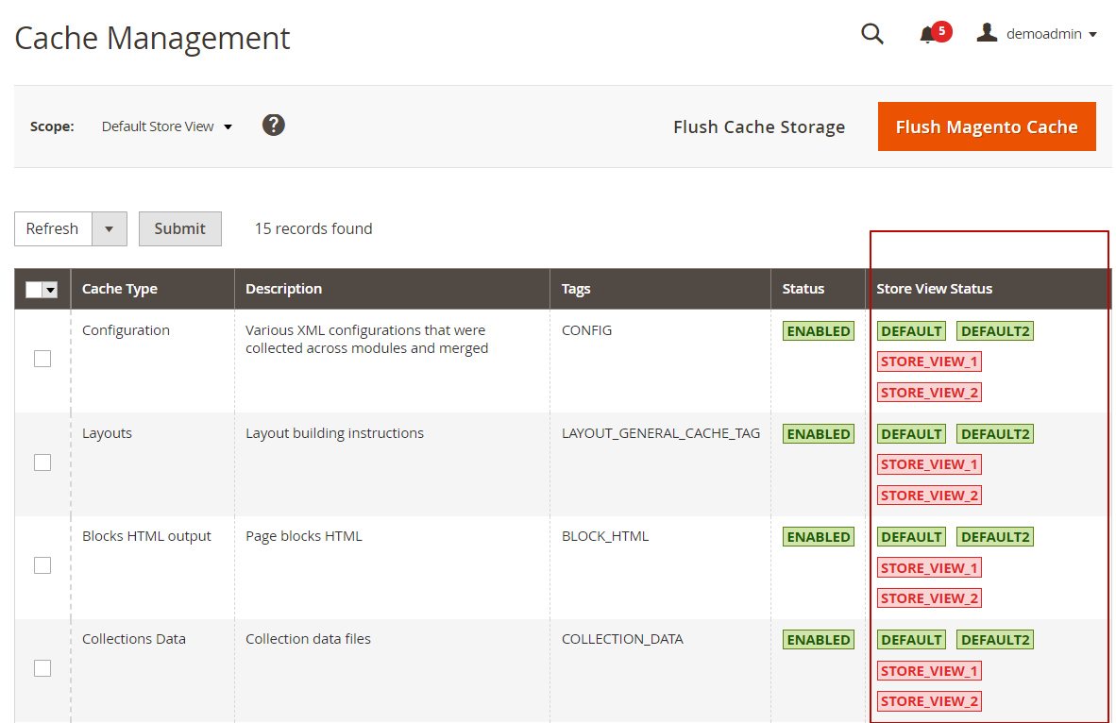Open the Default Store View scope dropdown

[x=167, y=126]
